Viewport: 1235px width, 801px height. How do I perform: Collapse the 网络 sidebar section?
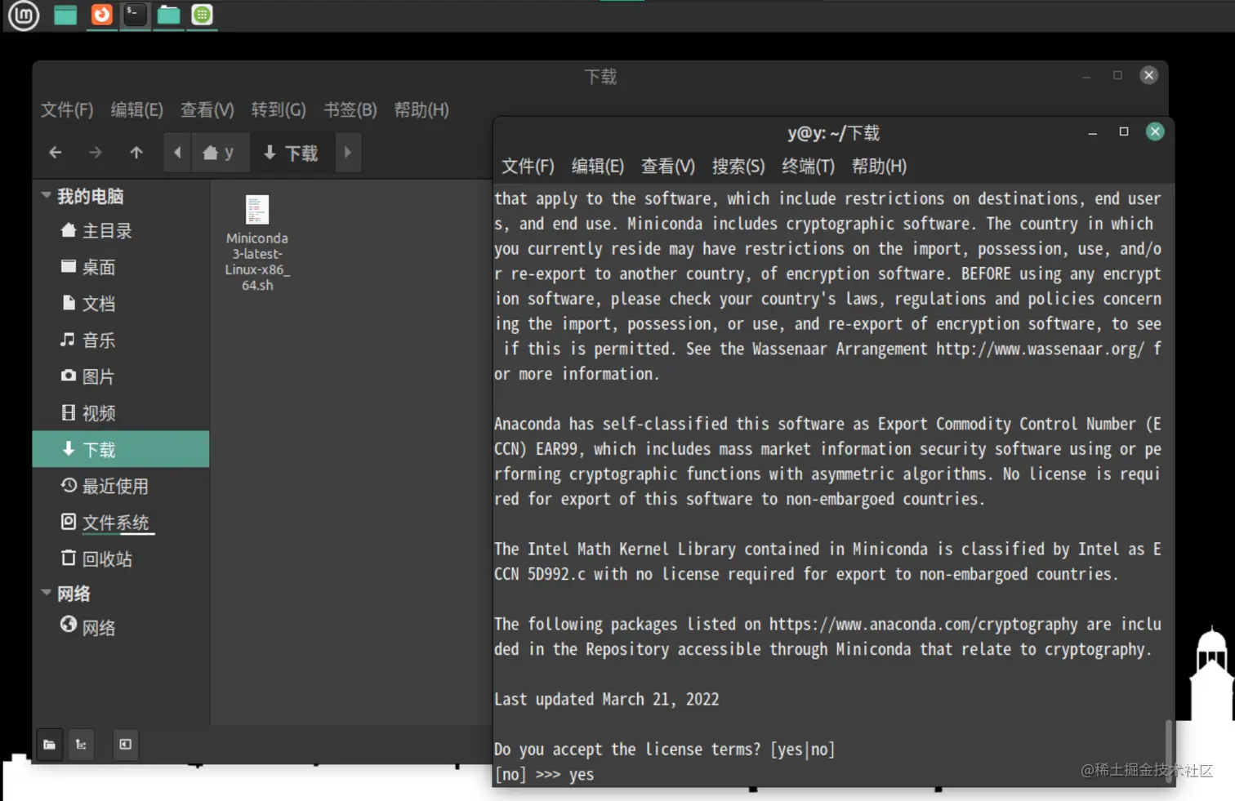click(x=47, y=593)
